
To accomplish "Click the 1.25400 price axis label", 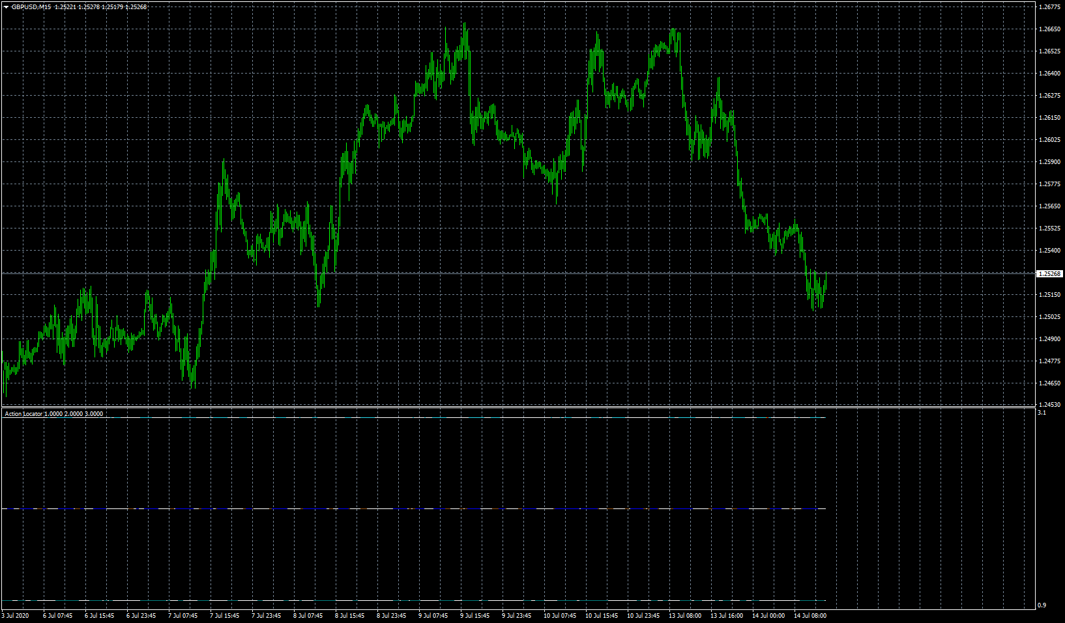I will [1049, 251].
